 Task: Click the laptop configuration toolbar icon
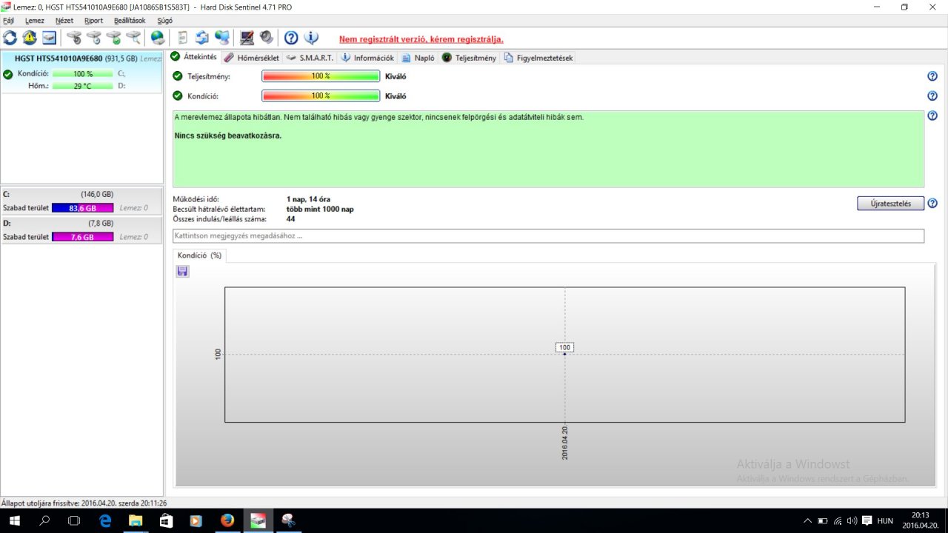tap(247, 38)
